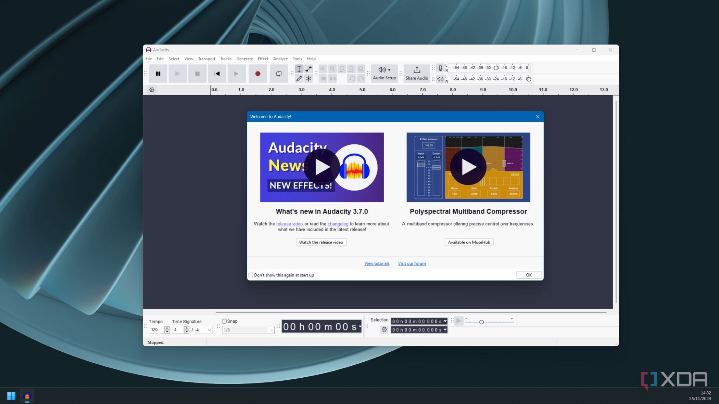Start recording with the red Record button
Image resolution: width=719 pixels, height=404 pixels.
[258, 74]
